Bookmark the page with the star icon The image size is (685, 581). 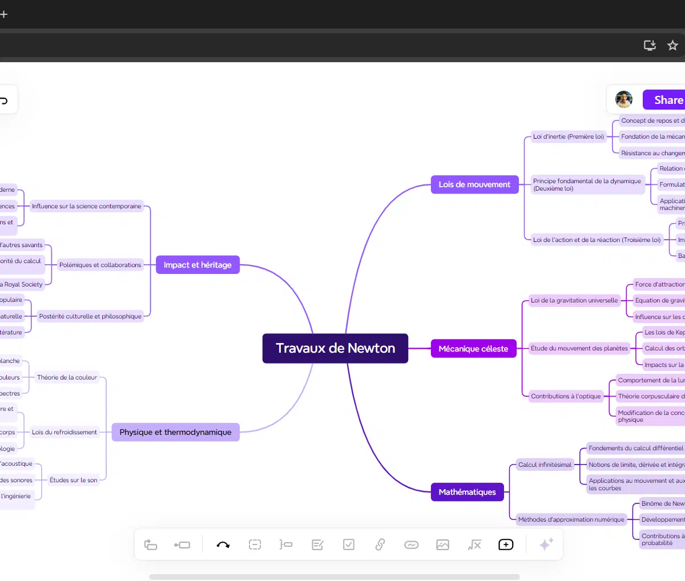pyautogui.click(x=672, y=46)
